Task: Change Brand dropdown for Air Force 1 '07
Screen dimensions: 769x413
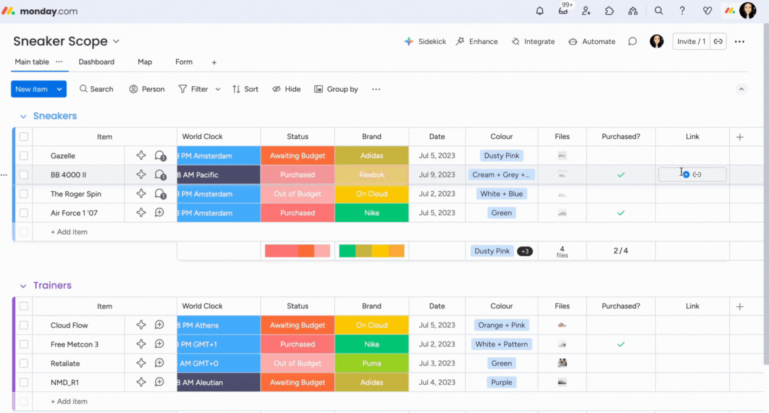Action: [x=372, y=213]
